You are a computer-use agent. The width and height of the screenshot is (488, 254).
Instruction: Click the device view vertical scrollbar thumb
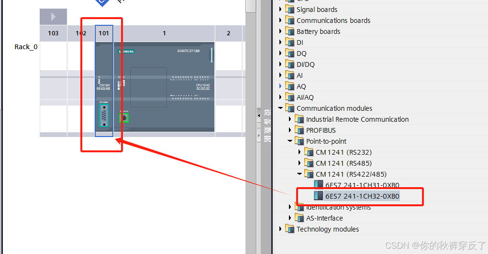click(251, 6)
